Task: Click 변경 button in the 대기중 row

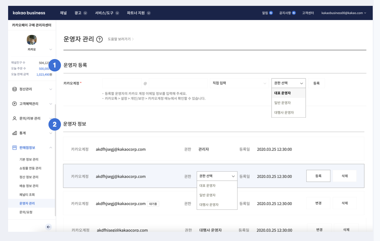Action: [x=318, y=203]
